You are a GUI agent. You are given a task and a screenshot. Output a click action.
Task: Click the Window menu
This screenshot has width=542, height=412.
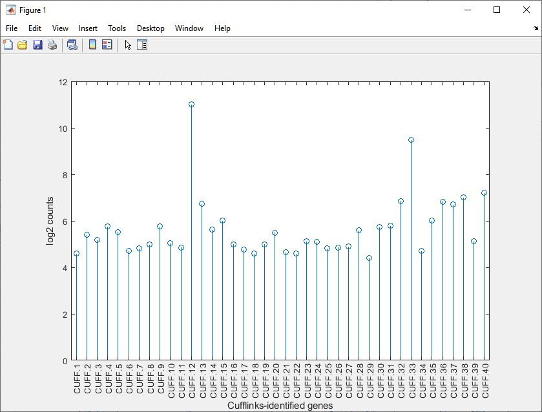coord(189,28)
